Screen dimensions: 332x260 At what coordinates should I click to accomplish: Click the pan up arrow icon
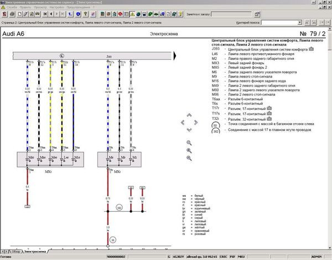click(x=189, y=115)
